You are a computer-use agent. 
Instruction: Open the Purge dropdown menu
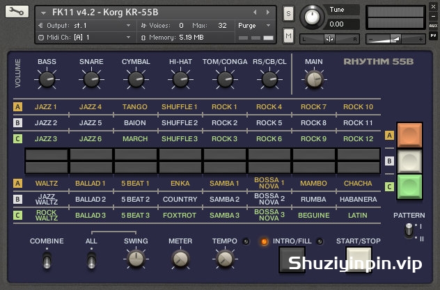coord(254,26)
